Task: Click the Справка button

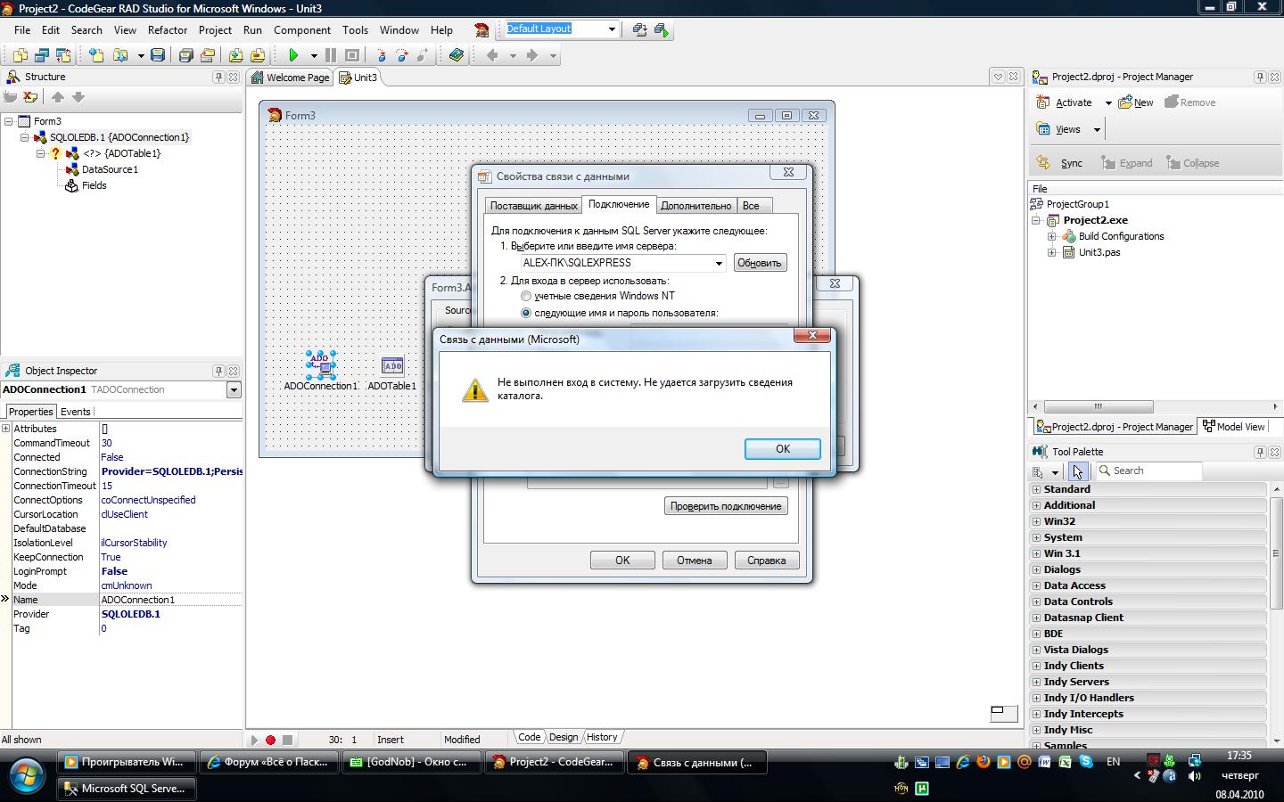Action: [767, 561]
